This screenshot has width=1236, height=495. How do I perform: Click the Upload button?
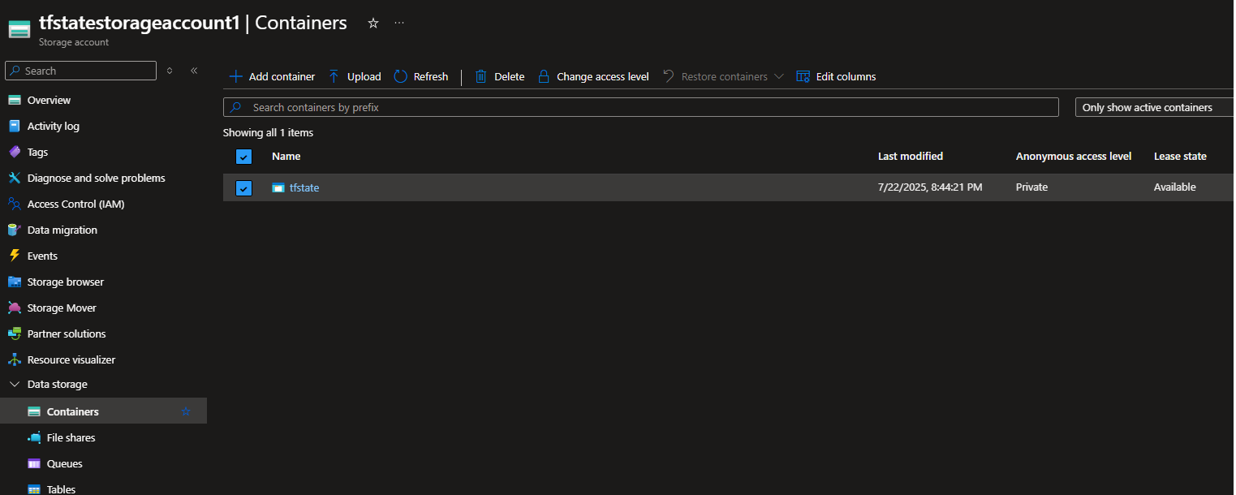pos(355,77)
